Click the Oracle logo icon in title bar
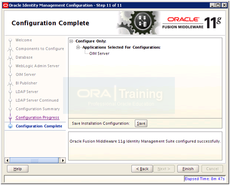 (x=6, y=6)
